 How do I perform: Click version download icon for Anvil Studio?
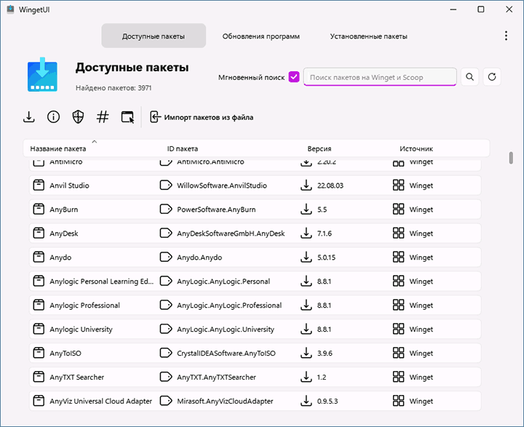306,185
